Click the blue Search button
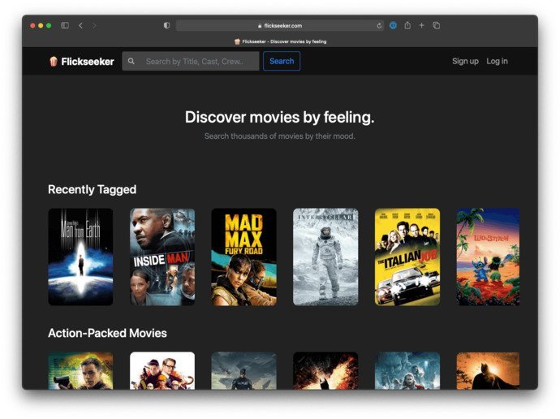Screen dimensions: 560x419 point(282,61)
